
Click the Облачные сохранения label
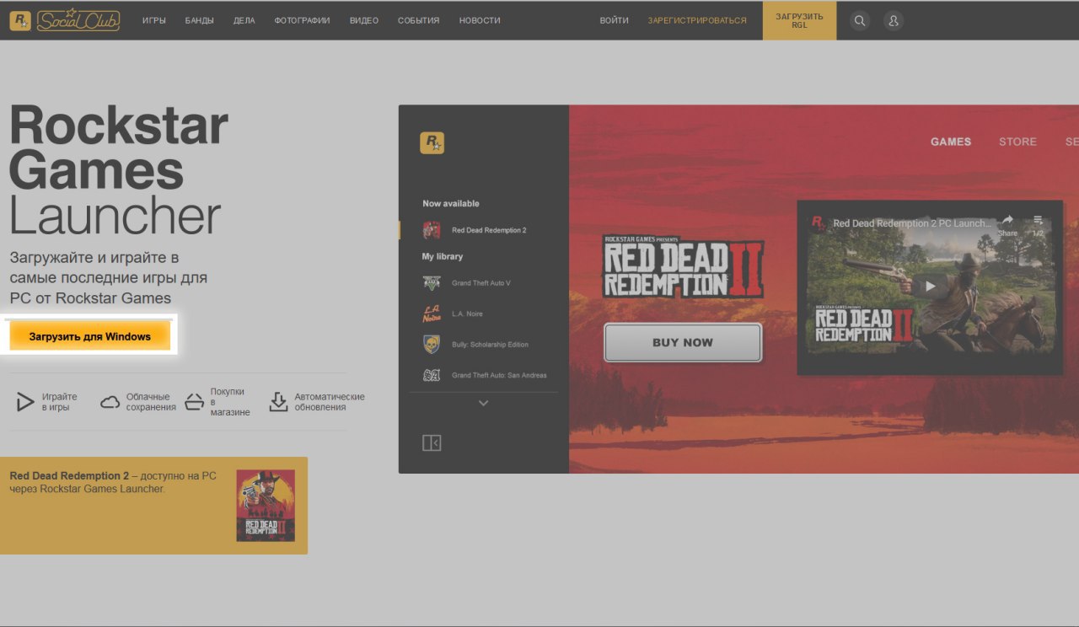click(151, 402)
